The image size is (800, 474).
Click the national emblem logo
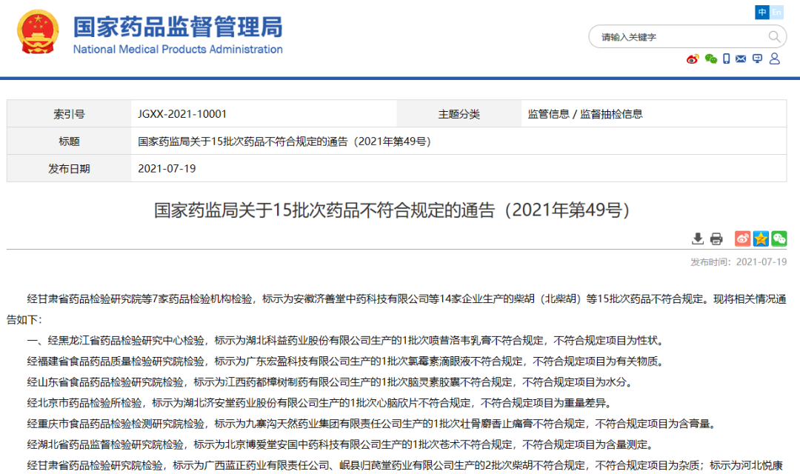(x=38, y=33)
